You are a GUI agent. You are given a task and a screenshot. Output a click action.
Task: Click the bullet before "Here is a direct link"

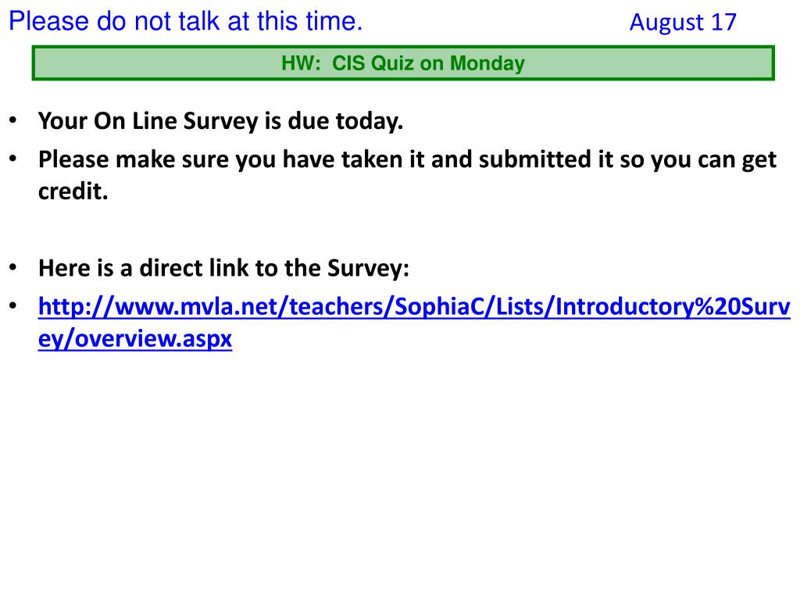click(12, 267)
